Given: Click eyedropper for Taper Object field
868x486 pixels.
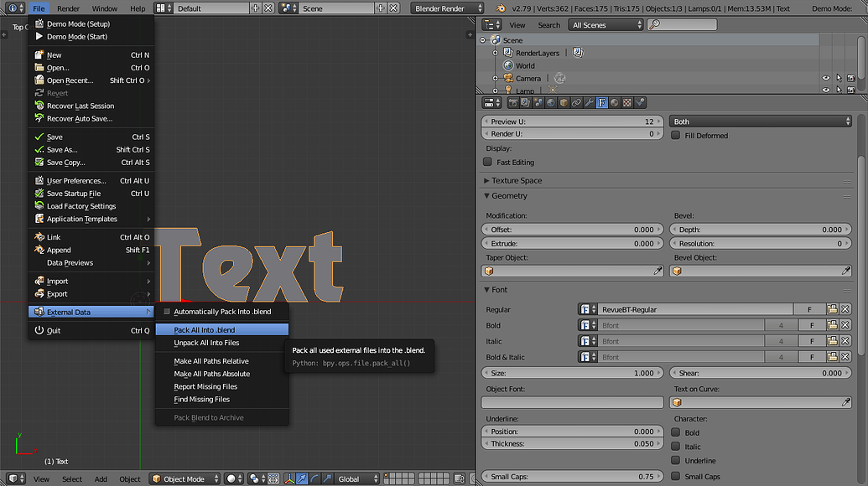Looking at the screenshot, I should click(657, 271).
